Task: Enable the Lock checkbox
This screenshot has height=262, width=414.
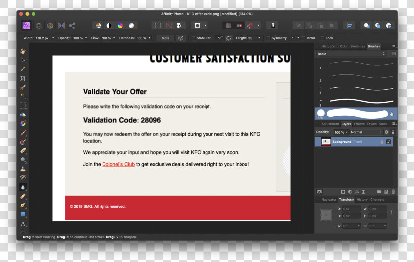Action: tap(322, 38)
